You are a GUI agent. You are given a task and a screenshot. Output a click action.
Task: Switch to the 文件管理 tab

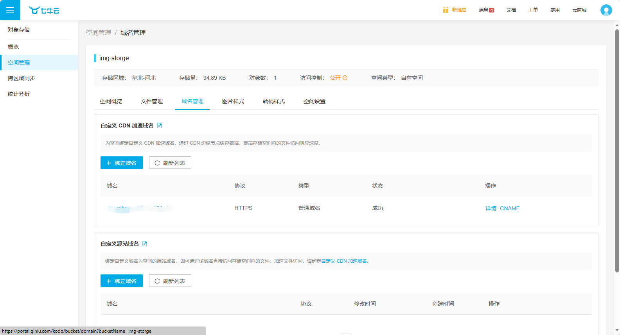[152, 101]
